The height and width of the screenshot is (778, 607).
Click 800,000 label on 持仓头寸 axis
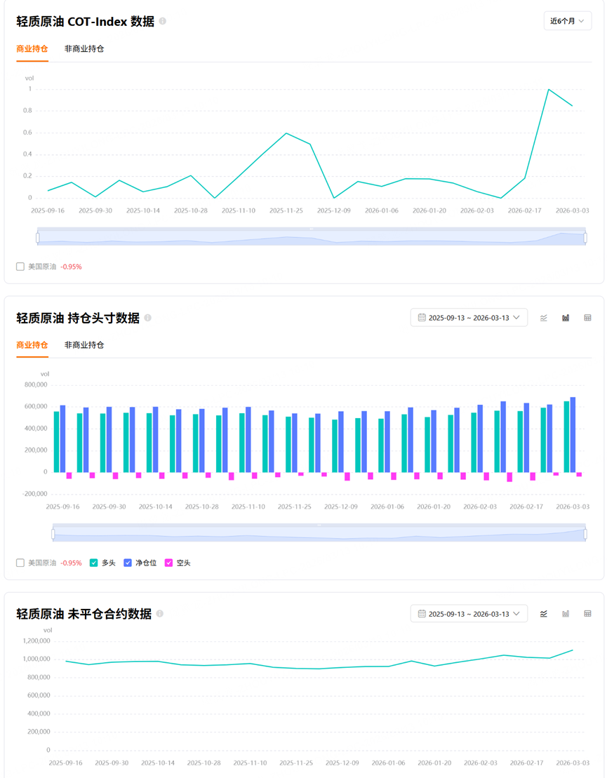tap(36, 385)
